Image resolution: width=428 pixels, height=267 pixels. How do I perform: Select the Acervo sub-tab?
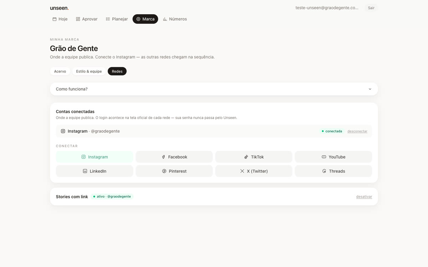tap(60, 71)
